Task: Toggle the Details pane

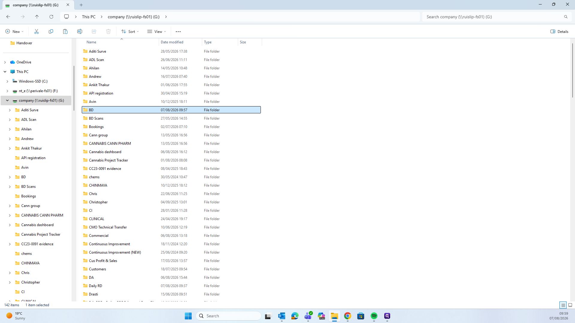Action: point(559,31)
